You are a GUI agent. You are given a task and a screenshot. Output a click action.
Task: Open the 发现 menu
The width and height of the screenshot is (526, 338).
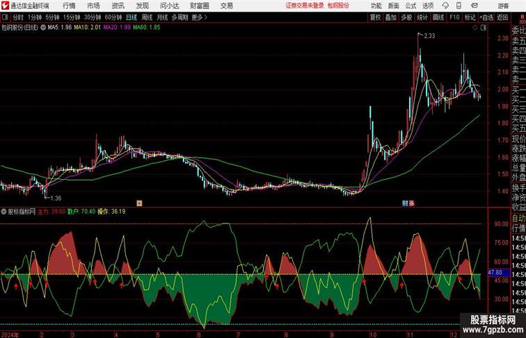(x=142, y=6)
